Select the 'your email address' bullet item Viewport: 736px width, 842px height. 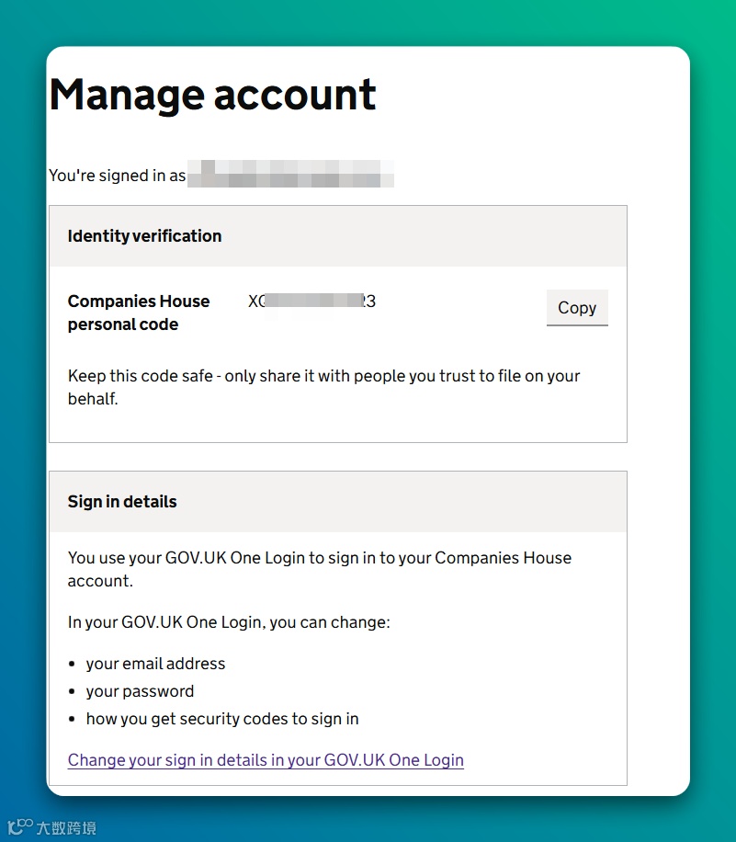click(x=155, y=664)
